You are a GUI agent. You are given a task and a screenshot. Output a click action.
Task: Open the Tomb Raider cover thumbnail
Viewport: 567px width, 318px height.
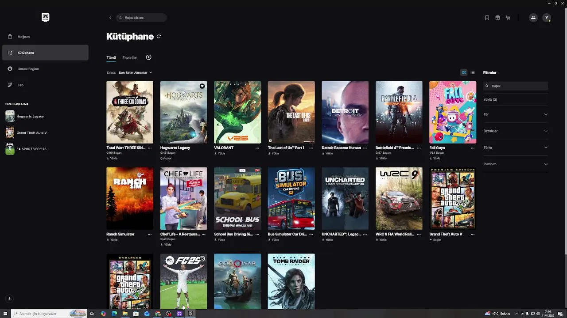coord(291,281)
